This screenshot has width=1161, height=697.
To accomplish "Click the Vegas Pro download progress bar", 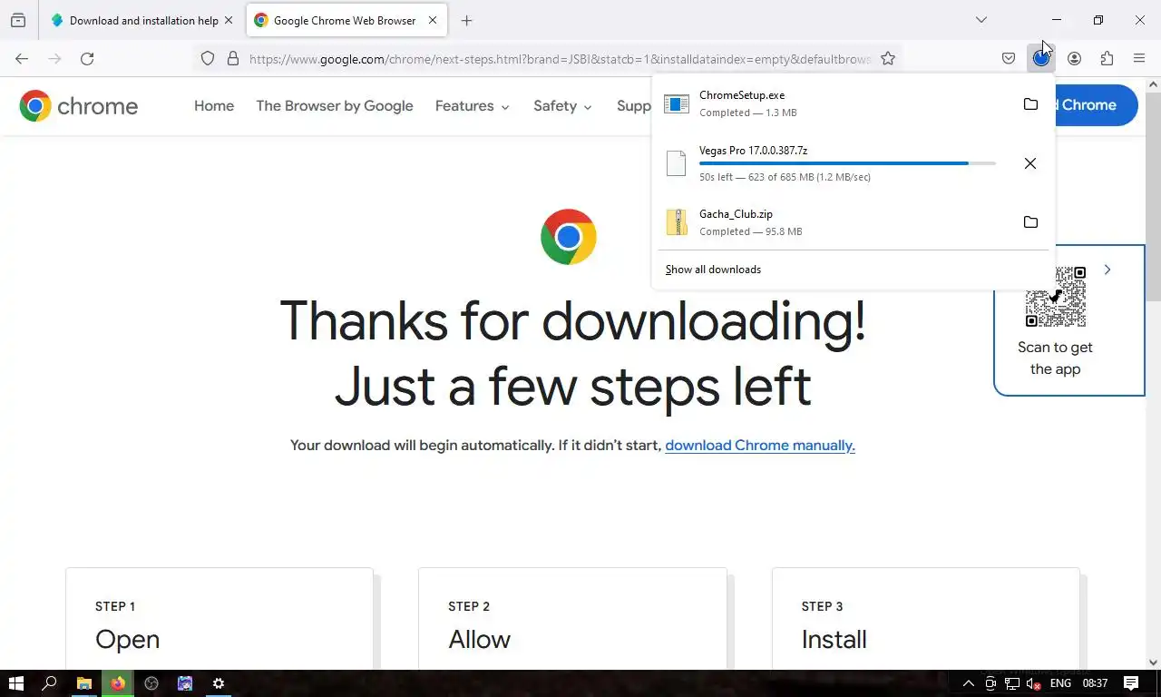I will 847,163.
